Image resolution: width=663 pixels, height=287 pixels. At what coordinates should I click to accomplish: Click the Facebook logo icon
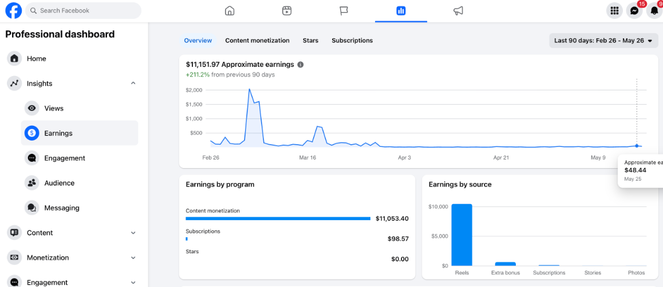point(14,10)
